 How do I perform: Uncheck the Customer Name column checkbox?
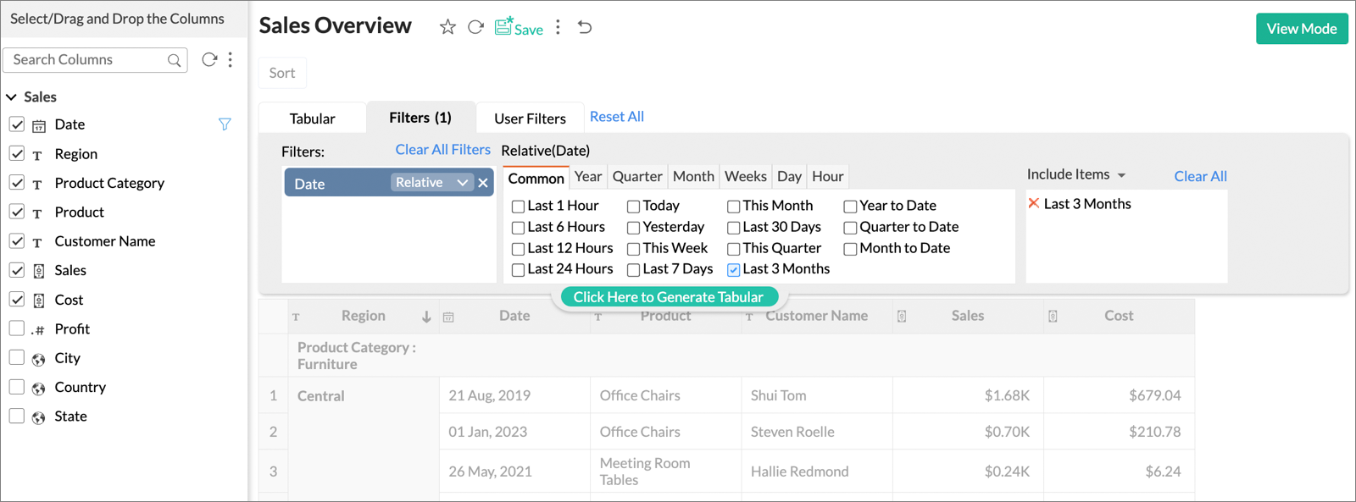pos(17,241)
